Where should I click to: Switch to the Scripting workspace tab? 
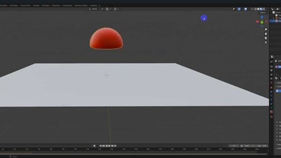click(x=94, y=6)
